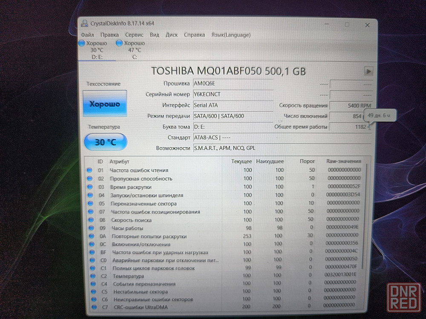Click status icon for attribute C1
Screen dimensions: 426x319
93,268
